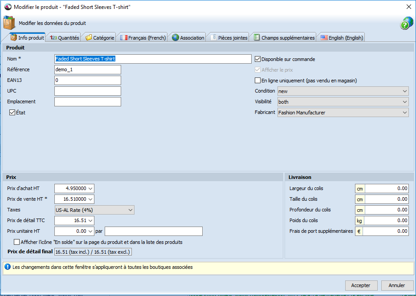Viewport: 416px width, 296px height.
Task: Close the Modifier le produit dialog
Action: (409, 7)
